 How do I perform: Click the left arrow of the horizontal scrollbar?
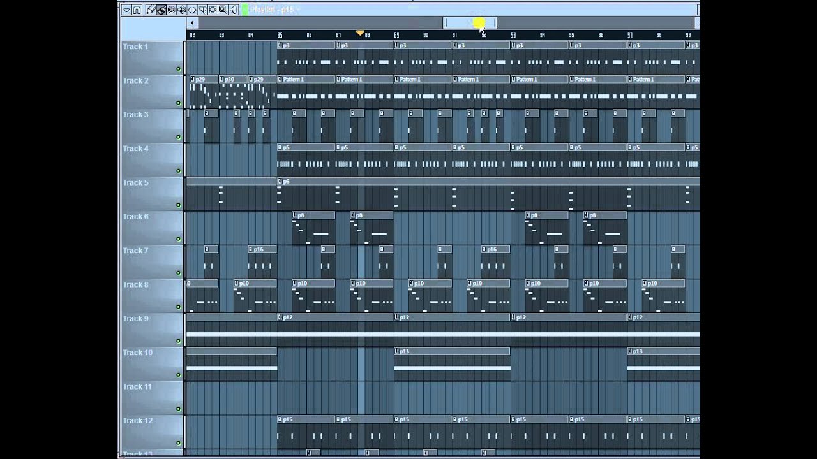tap(192, 23)
